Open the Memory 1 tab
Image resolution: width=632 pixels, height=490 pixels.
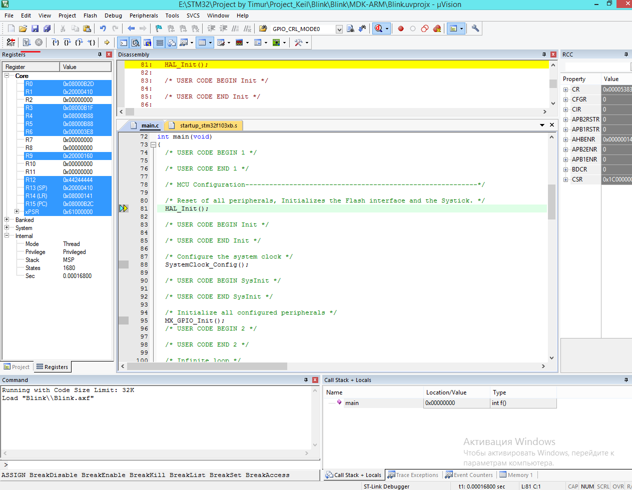click(516, 475)
